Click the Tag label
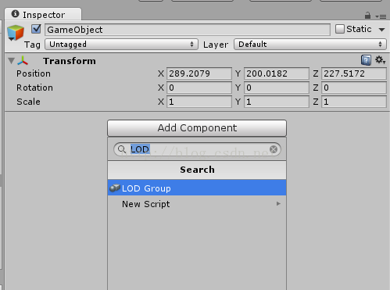This screenshot has width=390, height=290. 32,45
